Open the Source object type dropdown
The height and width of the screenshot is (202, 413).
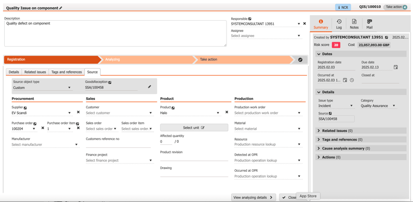point(69,87)
